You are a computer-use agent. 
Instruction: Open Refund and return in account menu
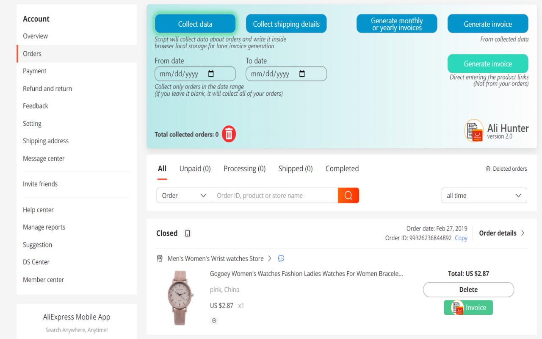pos(47,89)
